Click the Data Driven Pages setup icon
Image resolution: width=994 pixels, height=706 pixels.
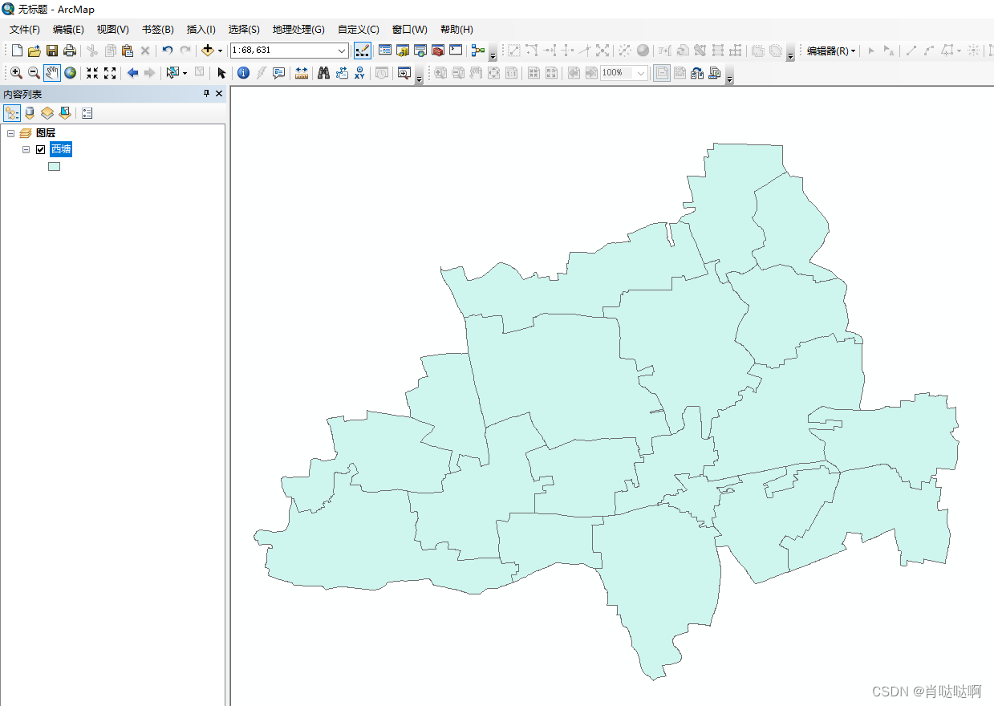(715, 73)
